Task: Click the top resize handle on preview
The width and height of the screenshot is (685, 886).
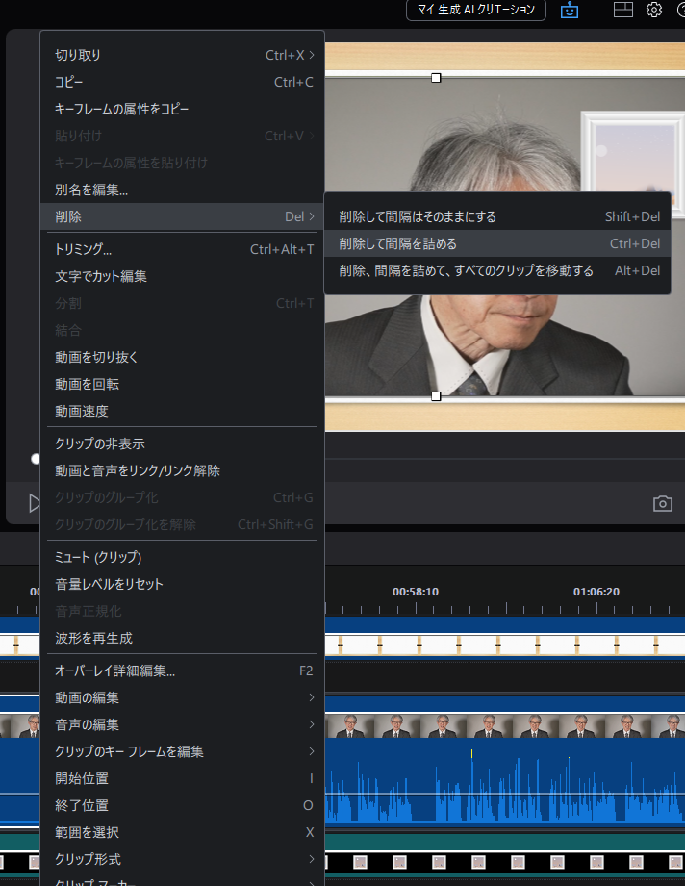Action: (x=436, y=77)
